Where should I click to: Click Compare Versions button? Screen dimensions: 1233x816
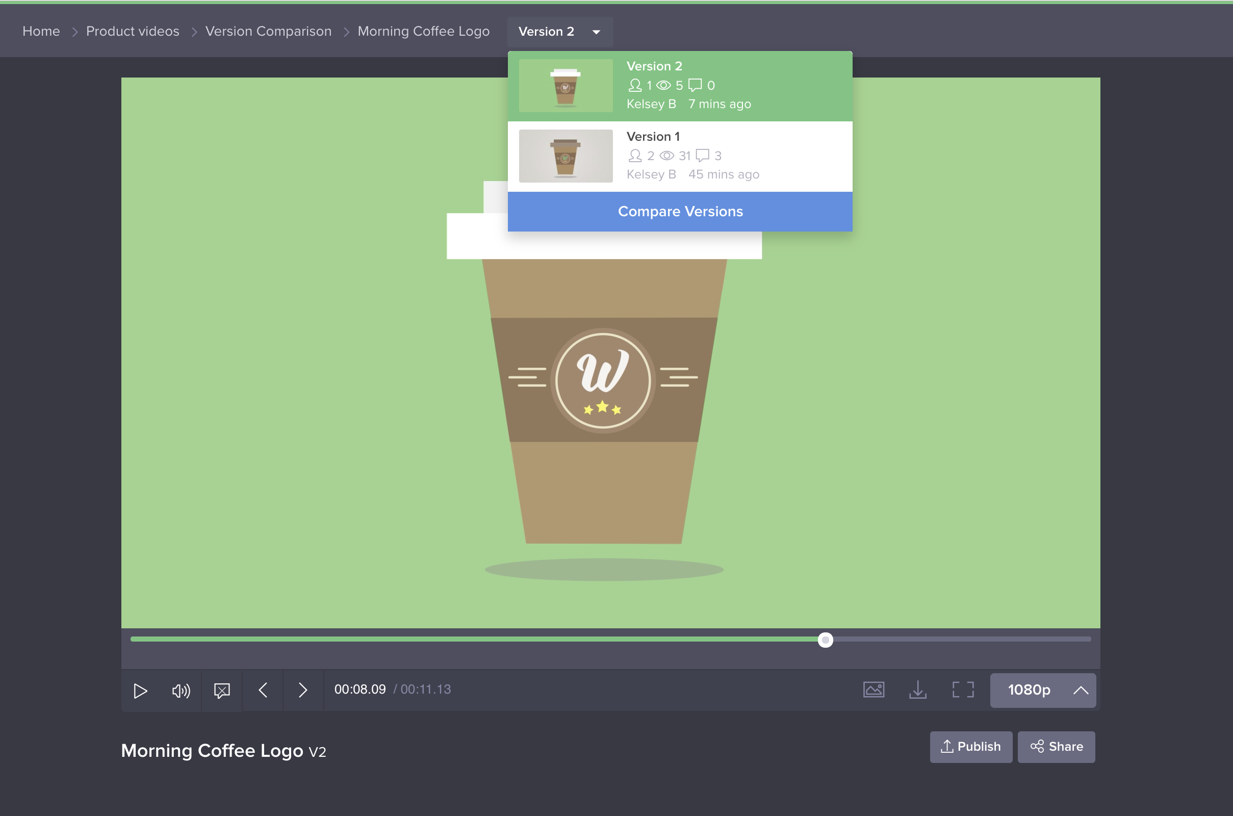coord(679,211)
